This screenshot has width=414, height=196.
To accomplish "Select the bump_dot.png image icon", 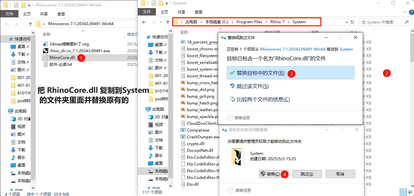I will tap(183, 90).
